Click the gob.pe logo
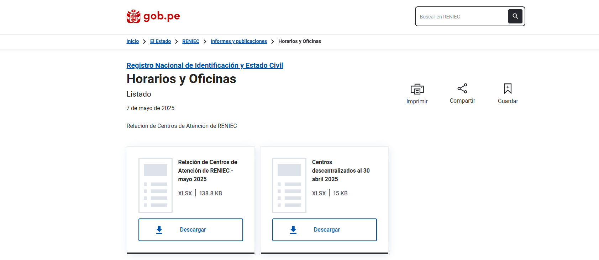Screen dimensions: 599x260 click(x=153, y=16)
